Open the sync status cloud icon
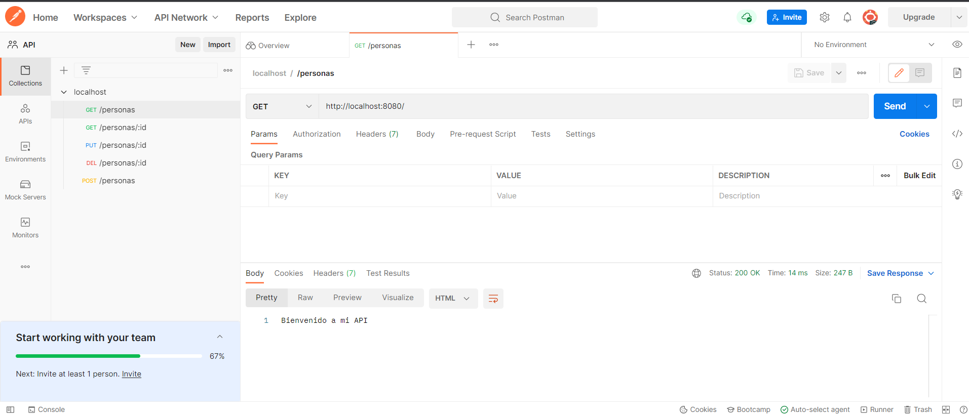This screenshot has height=416, width=969. (746, 17)
